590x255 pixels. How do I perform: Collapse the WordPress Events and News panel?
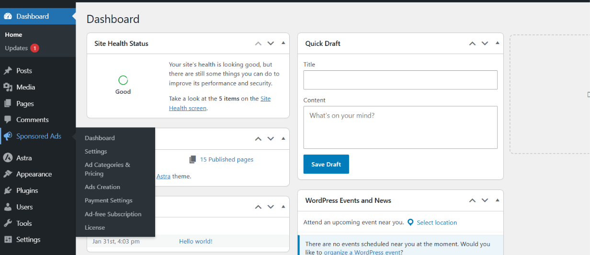tap(497, 200)
